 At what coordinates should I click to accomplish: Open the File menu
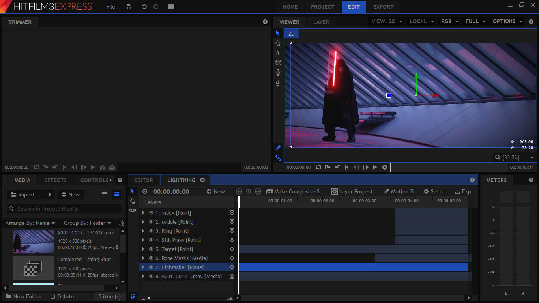tap(111, 7)
